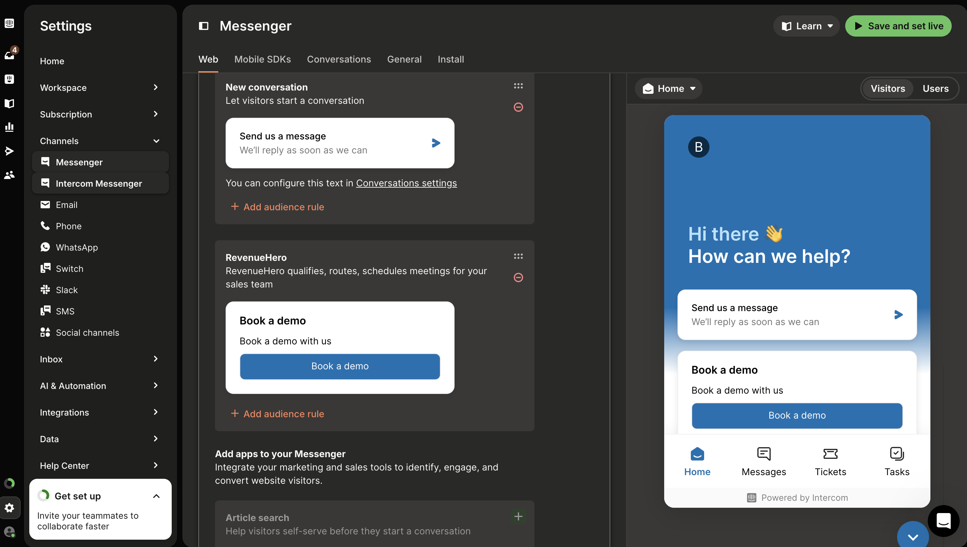This screenshot has height=547, width=967.
Task: Click the blue down-arrow circle button
Action: click(x=913, y=536)
